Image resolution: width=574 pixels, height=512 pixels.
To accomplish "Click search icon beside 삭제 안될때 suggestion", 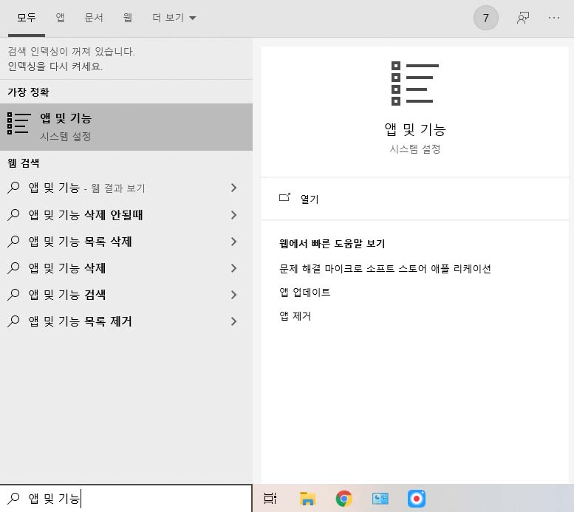I will click(13, 214).
